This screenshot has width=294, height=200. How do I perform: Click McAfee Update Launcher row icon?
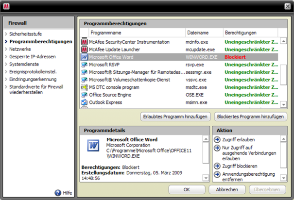tap(84, 50)
